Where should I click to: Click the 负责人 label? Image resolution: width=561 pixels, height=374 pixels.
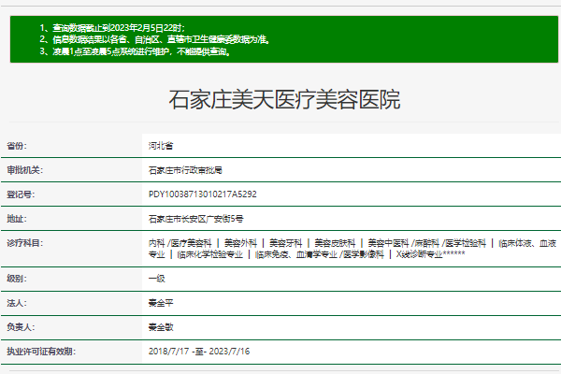21,327
